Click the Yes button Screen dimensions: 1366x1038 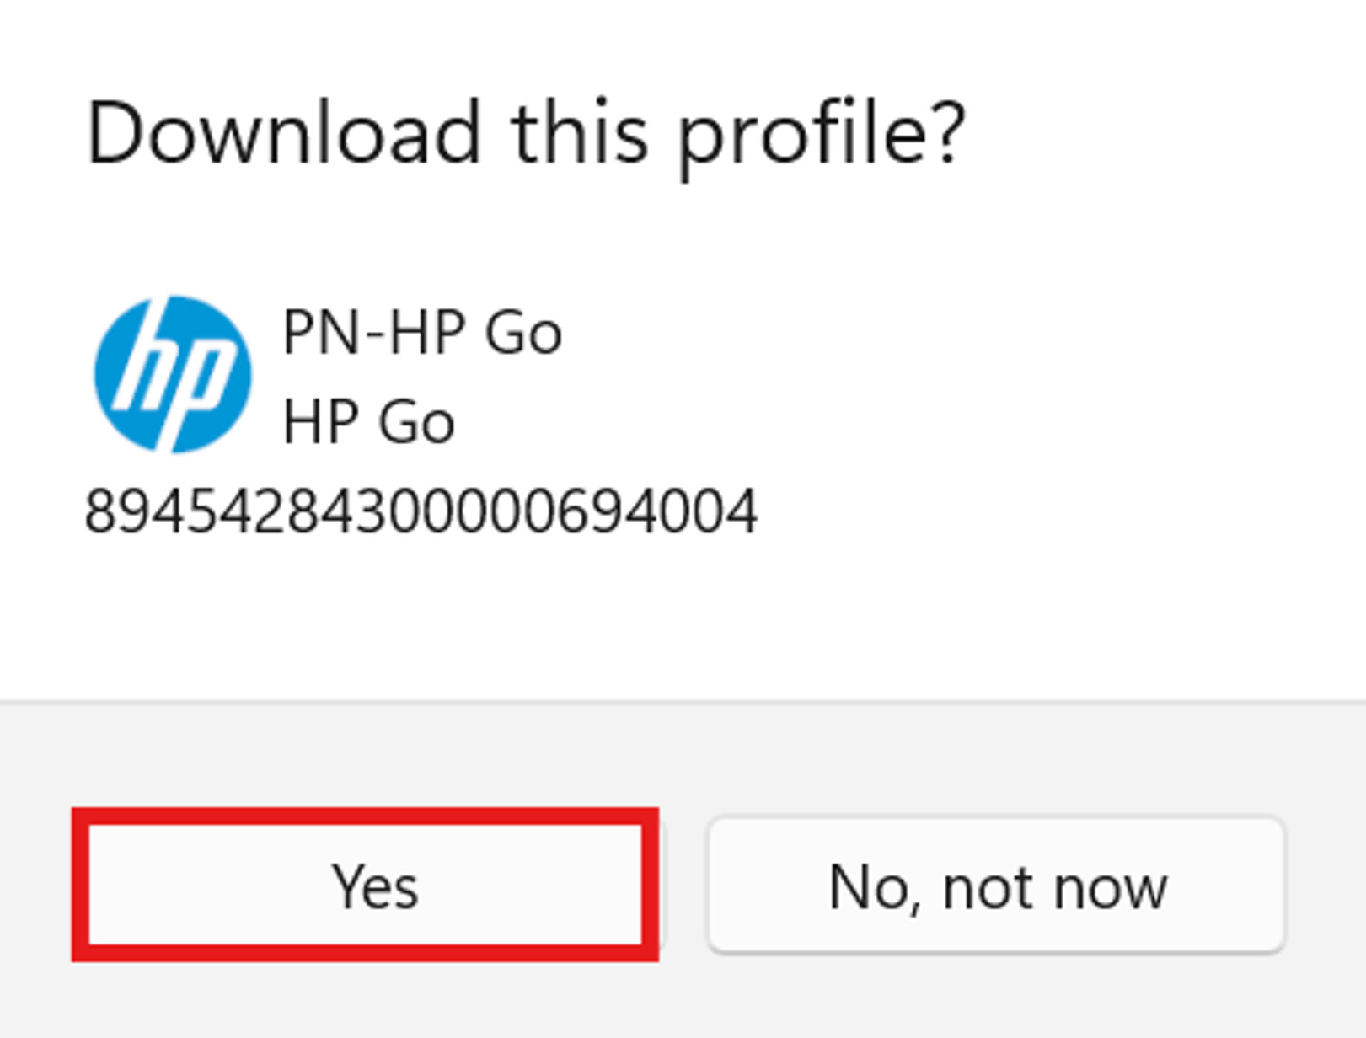point(365,885)
